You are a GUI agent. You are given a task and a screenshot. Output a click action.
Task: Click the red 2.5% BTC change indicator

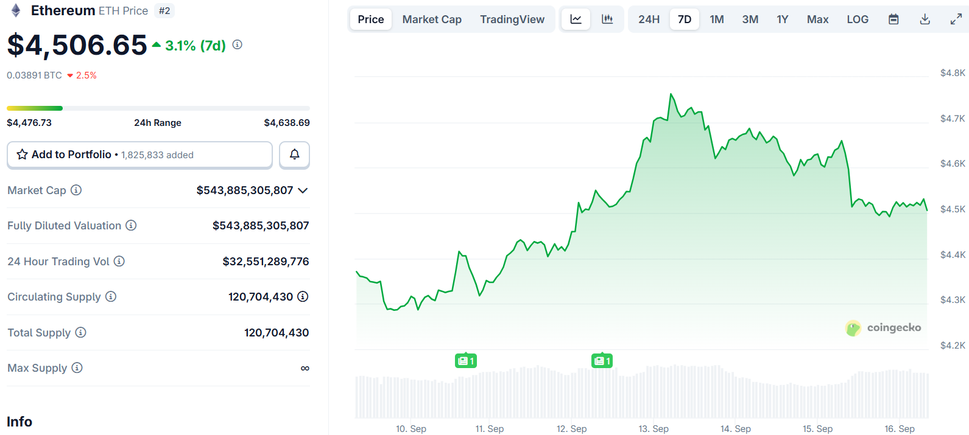82,75
